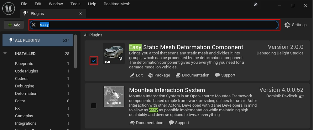Enable the Mountea Interaction System checkbox
The height and width of the screenshot is (130, 313).
tap(94, 106)
